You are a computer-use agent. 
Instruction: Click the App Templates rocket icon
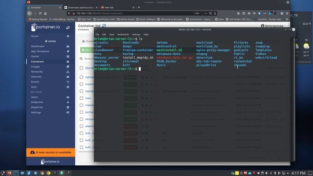point(68,51)
